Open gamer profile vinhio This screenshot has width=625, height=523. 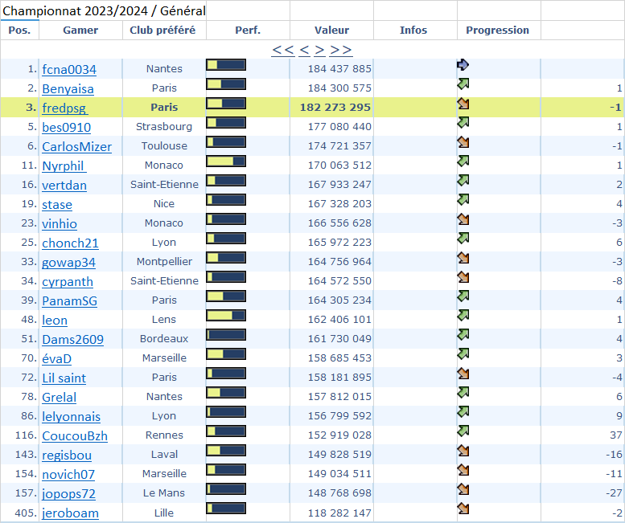pos(60,223)
